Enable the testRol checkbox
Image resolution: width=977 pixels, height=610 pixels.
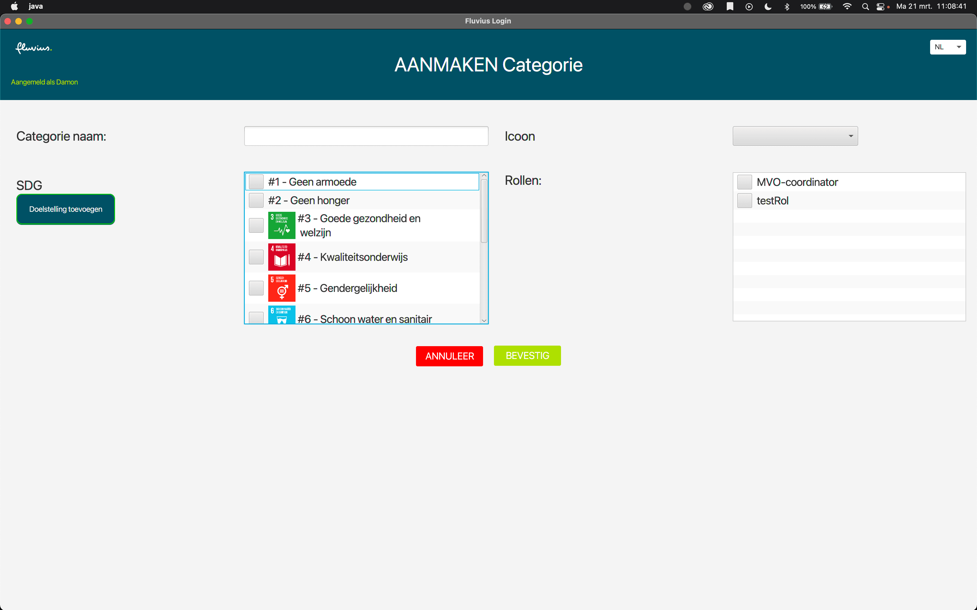pos(744,201)
